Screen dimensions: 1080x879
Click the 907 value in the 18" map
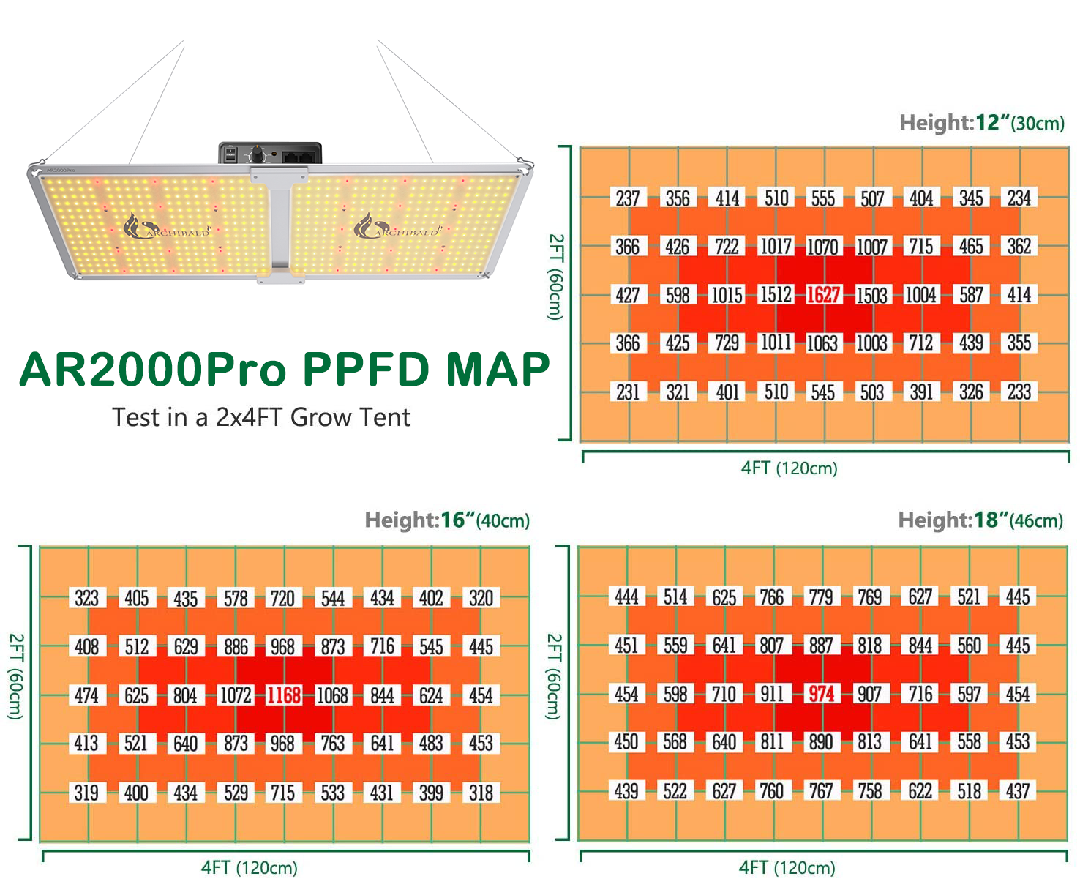click(869, 693)
